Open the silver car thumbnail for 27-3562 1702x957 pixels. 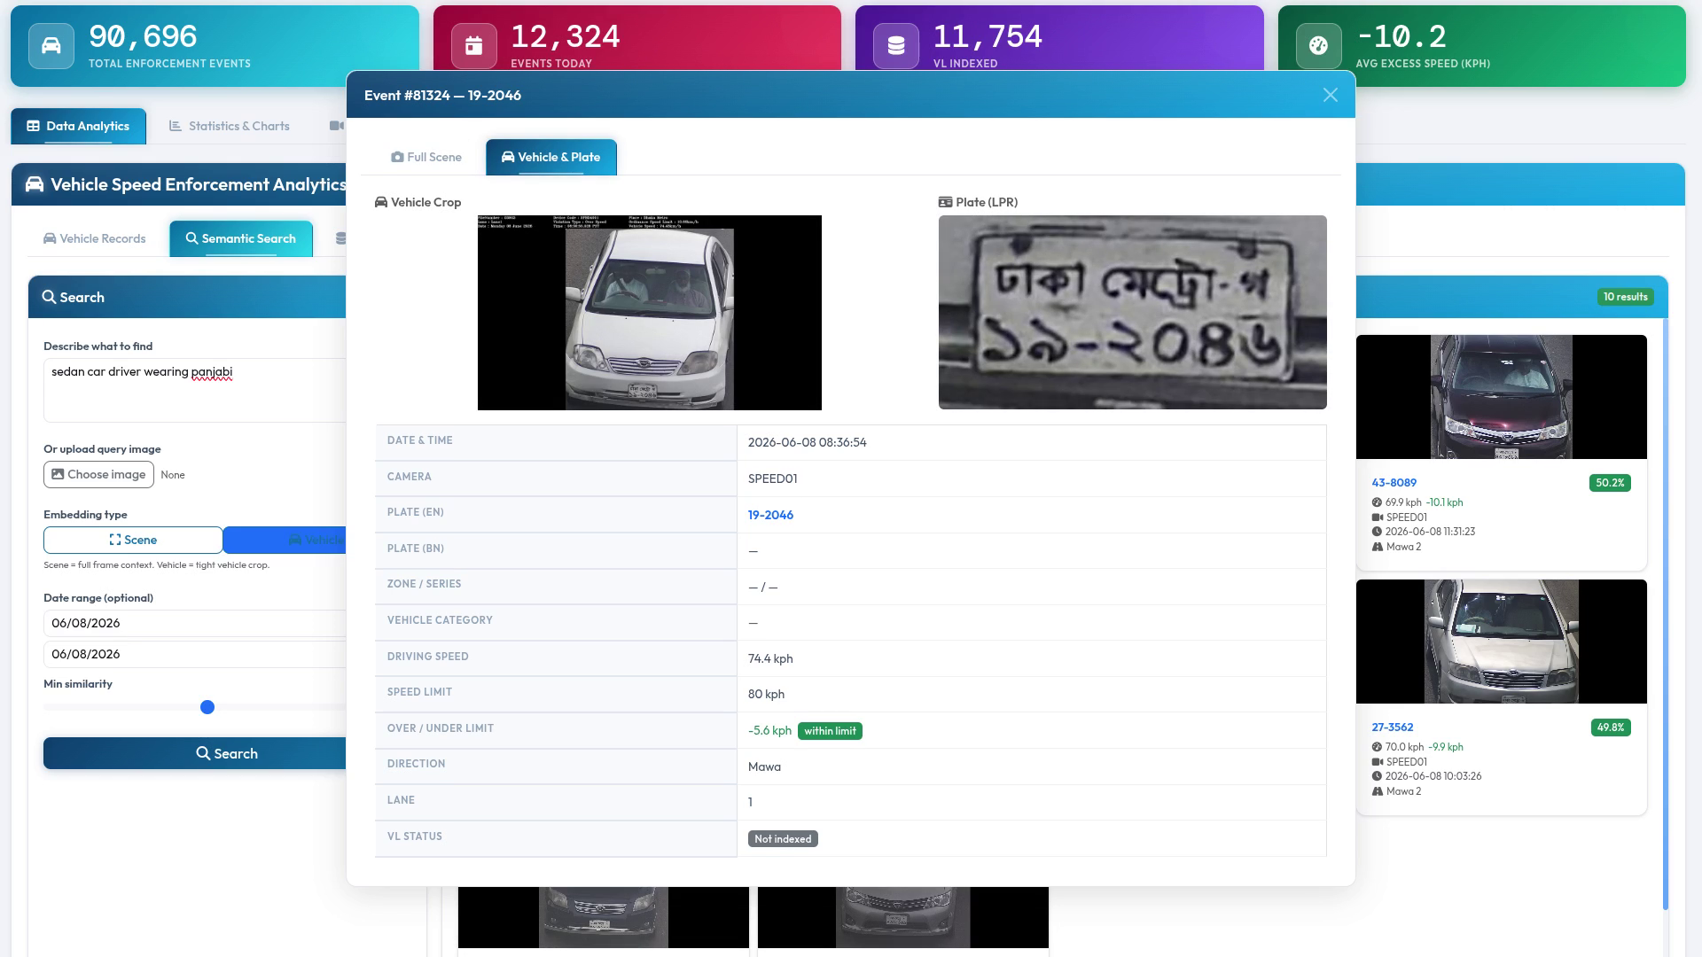point(1502,642)
